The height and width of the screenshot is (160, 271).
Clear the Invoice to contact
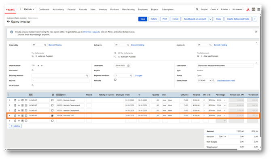click(x=201, y=56)
